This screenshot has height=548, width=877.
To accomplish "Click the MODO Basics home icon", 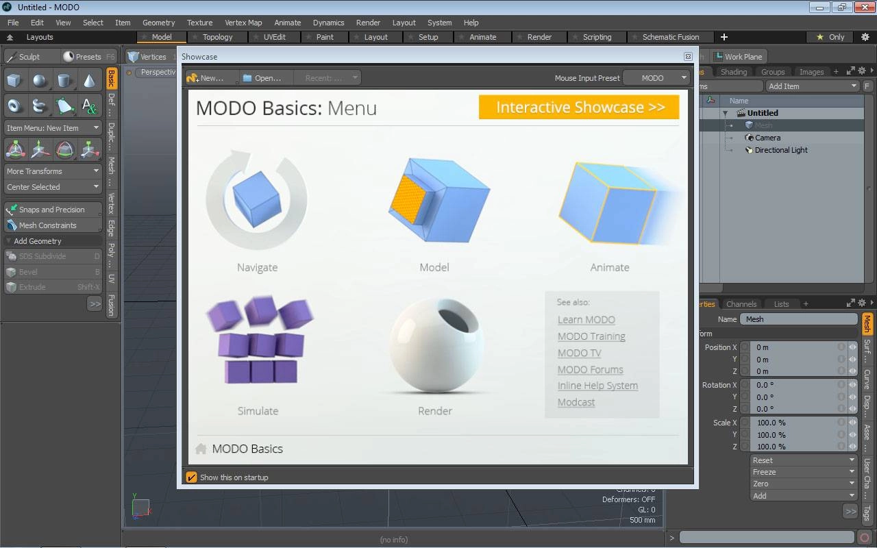I will [x=201, y=449].
